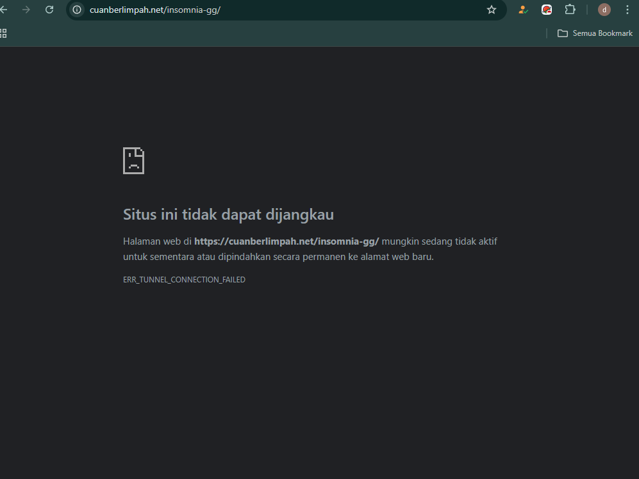639x479 pixels.
Task: Go back to the previous page
Action: pyautogui.click(x=4, y=10)
